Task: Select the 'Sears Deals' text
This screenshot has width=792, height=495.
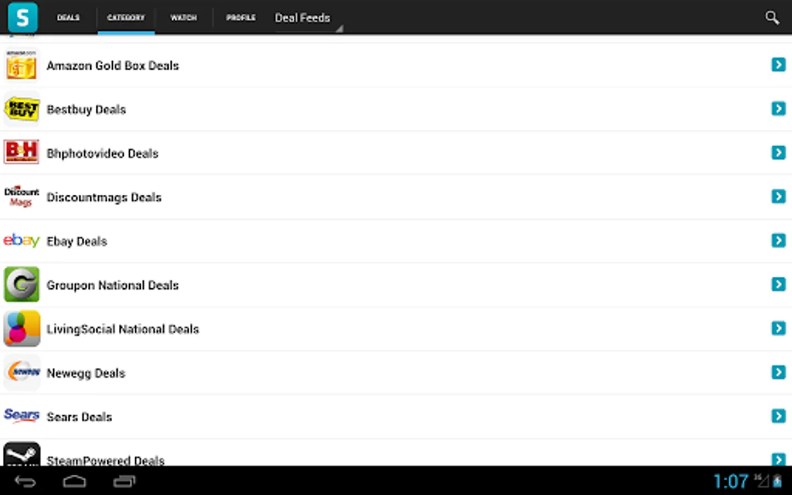Action: click(79, 417)
